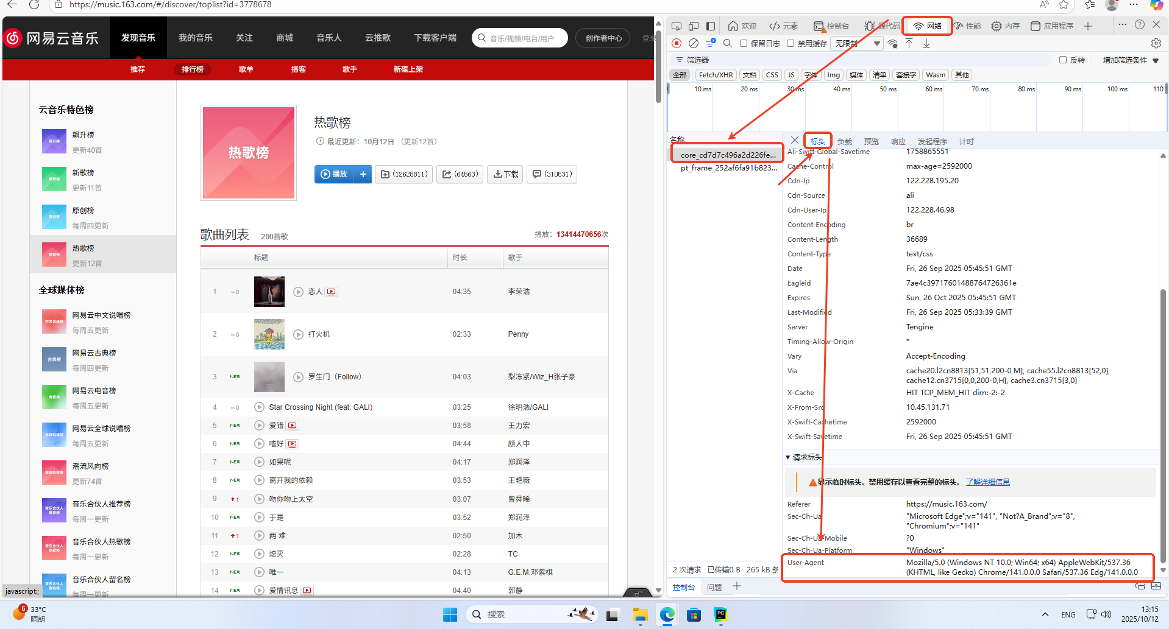
Task: Click the comments button (310531)
Action: pyautogui.click(x=552, y=174)
